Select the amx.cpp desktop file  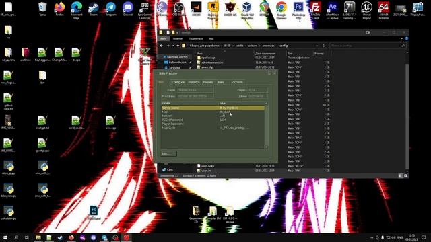tap(110, 122)
